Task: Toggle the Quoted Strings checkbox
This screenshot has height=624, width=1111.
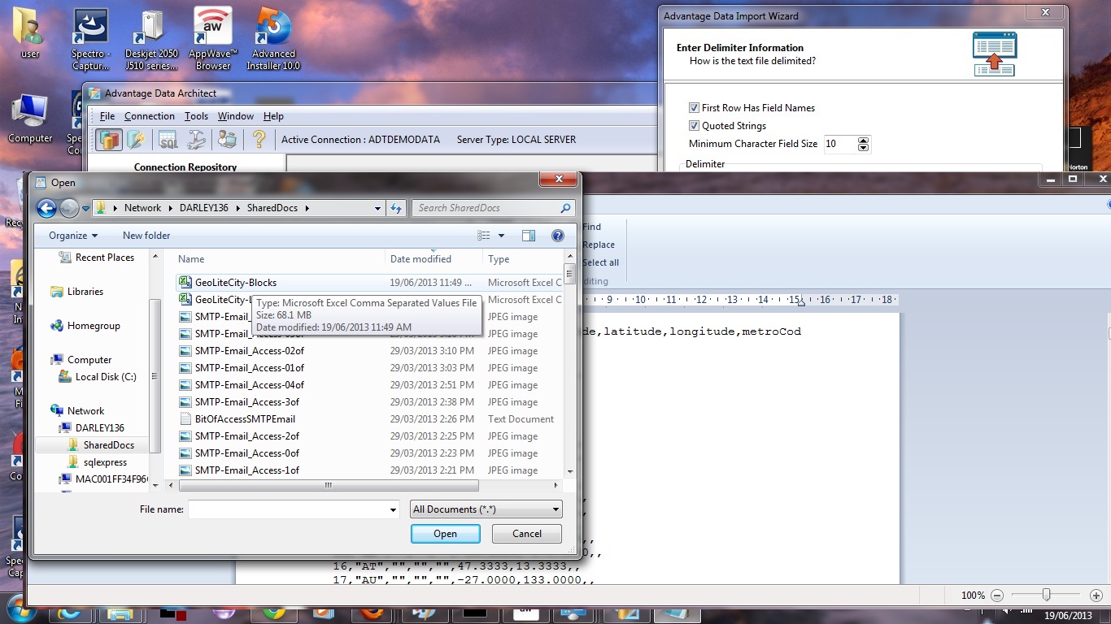Action: point(694,126)
